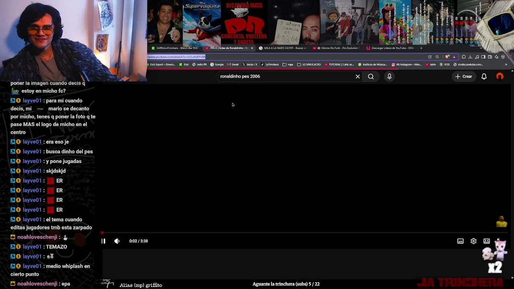
Task: Open the browser extensions puzzle icon
Action: point(463,57)
